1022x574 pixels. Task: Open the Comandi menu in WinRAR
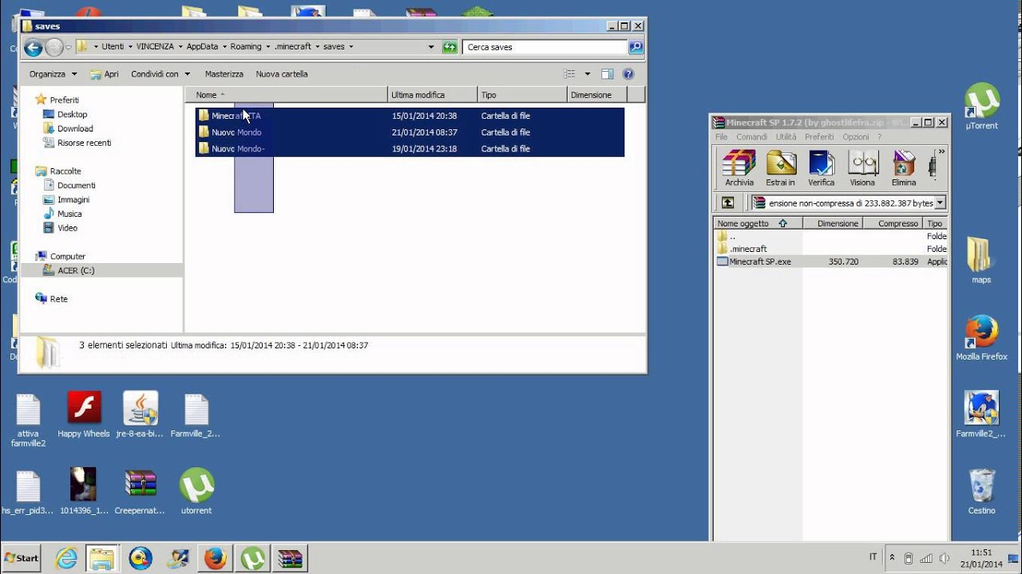click(751, 137)
